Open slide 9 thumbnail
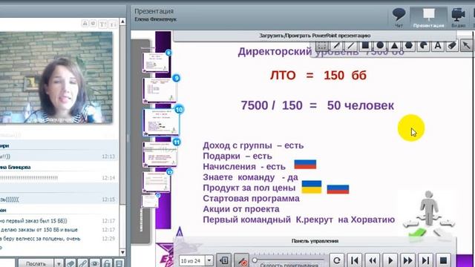 pyautogui.click(x=160, y=90)
